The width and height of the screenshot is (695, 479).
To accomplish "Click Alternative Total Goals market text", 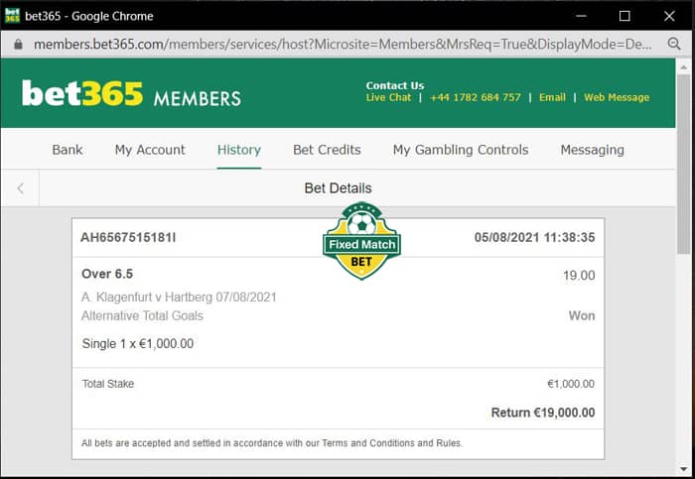I will pos(142,315).
